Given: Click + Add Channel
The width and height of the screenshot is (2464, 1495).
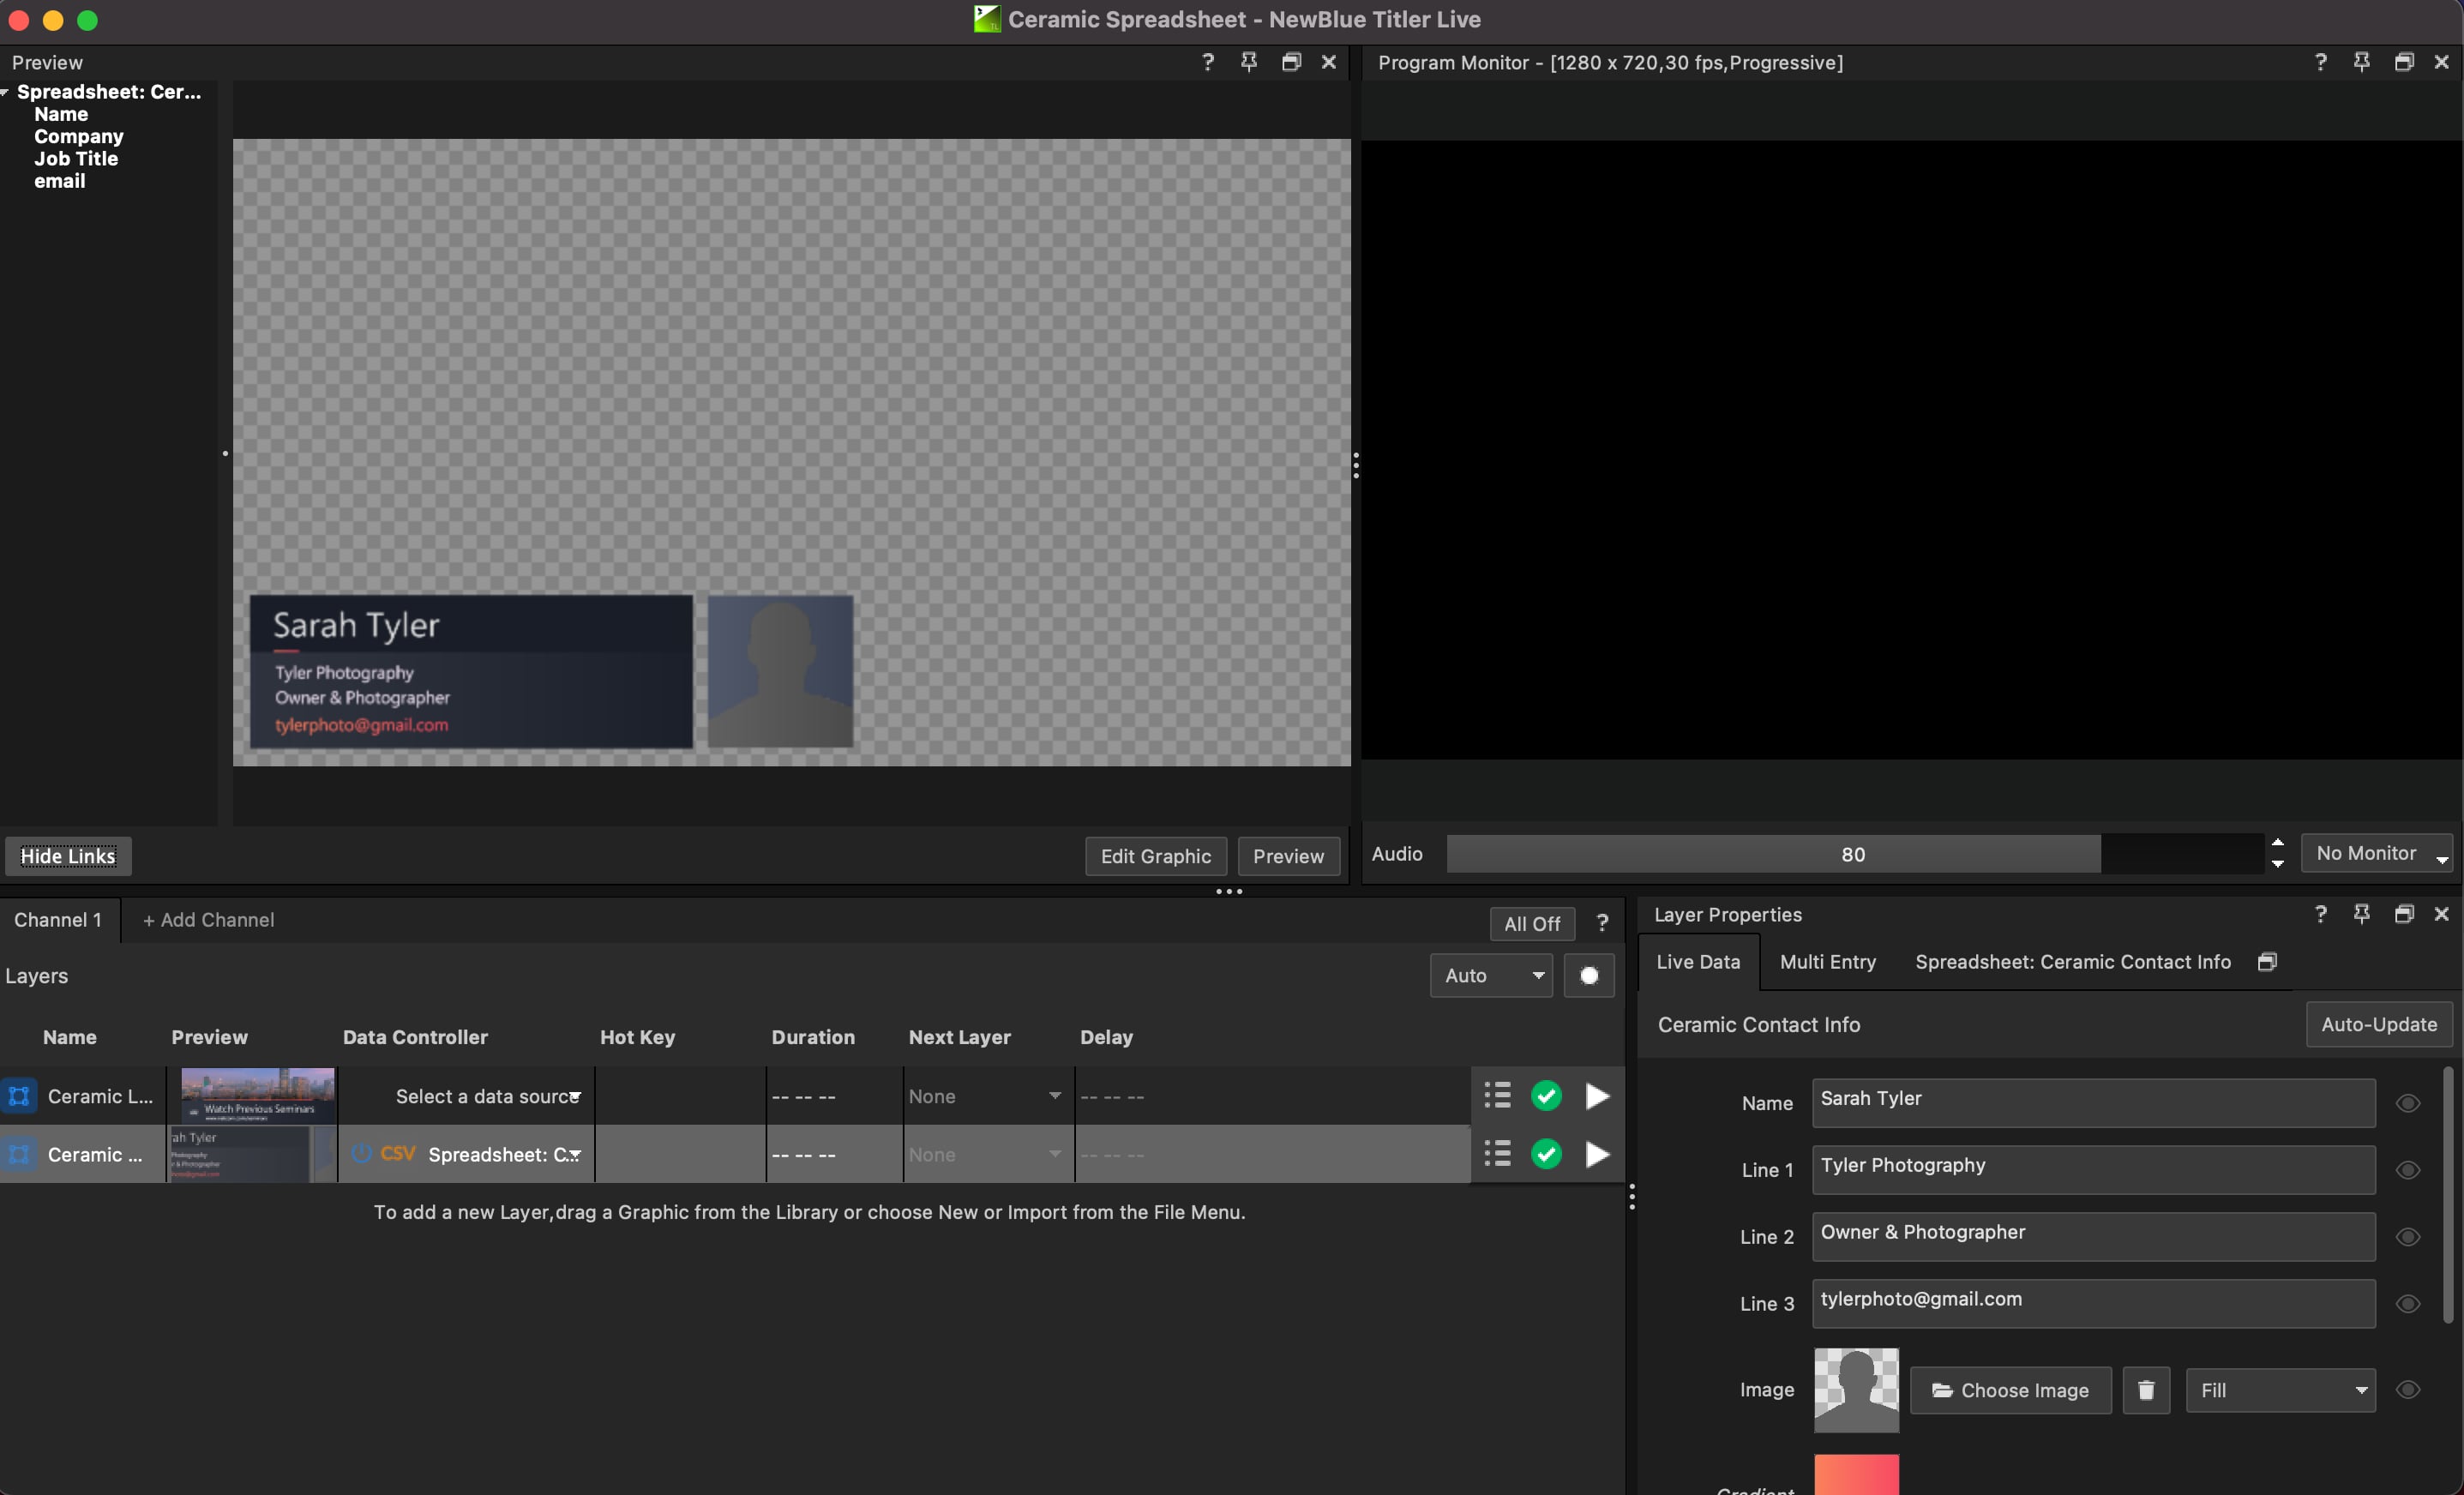Looking at the screenshot, I should tap(208, 919).
